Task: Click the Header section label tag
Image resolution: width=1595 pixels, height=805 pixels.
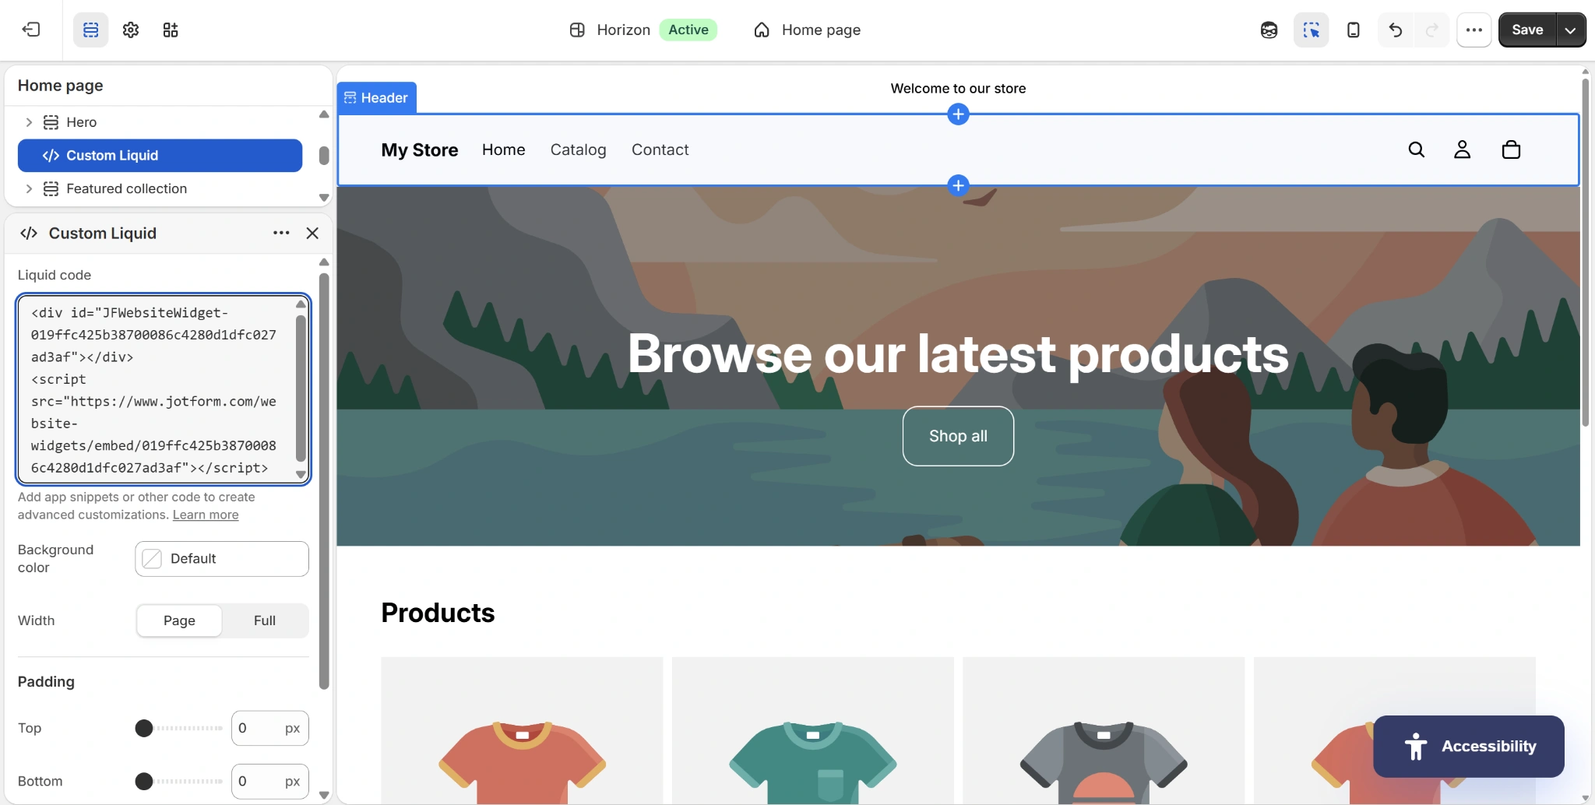Action: tap(377, 97)
